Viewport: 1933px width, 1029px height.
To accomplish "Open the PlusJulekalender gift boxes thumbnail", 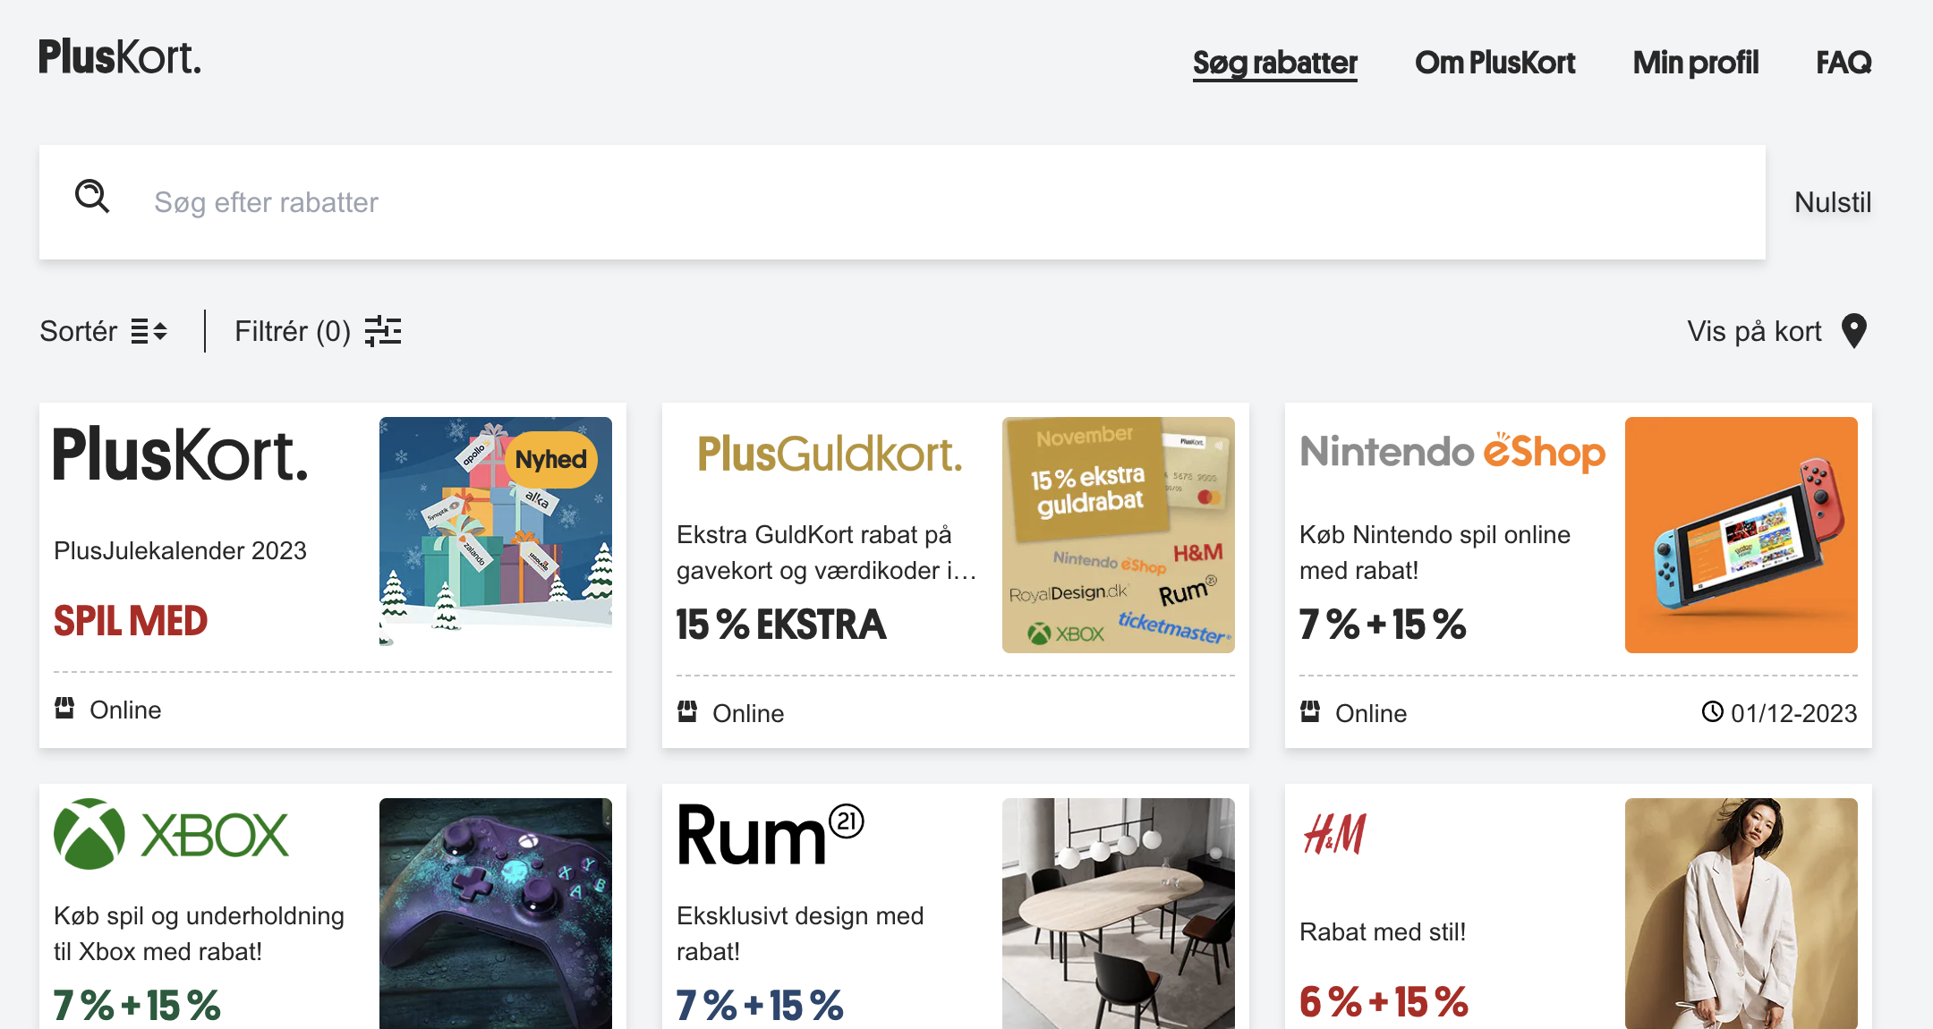I will pos(496,532).
